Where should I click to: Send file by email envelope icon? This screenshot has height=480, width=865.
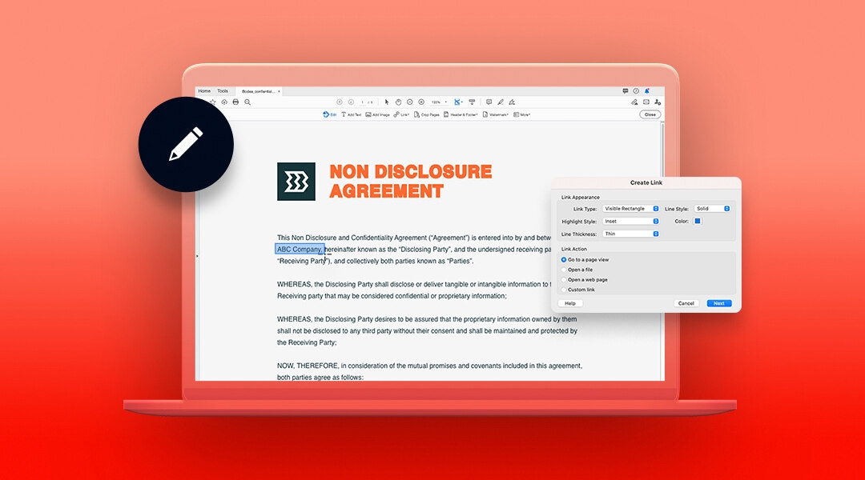click(x=646, y=102)
